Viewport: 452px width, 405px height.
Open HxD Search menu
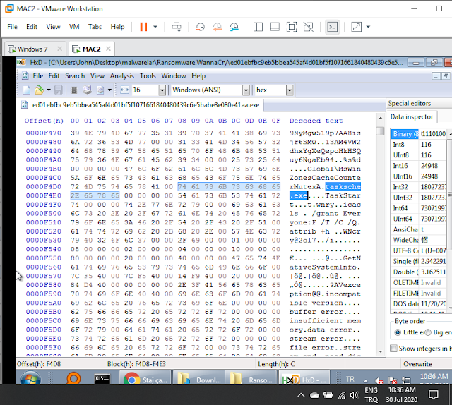click(x=75, y=76)
